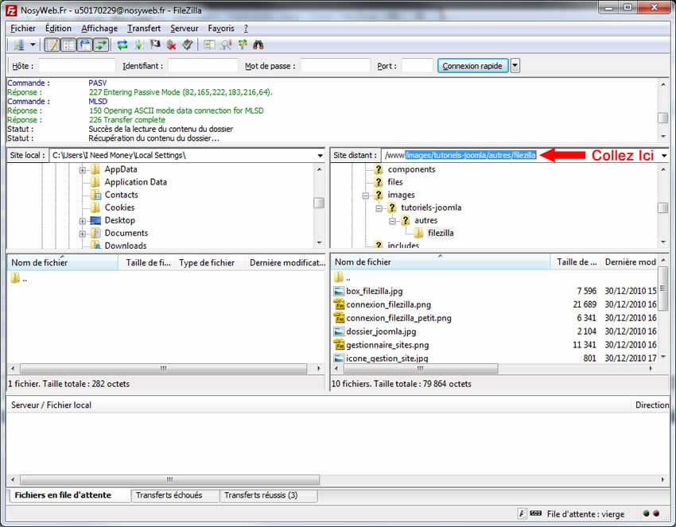Refresh the file and folder lists
Viewport: 676px width, 527px height.
coord(122,45)
